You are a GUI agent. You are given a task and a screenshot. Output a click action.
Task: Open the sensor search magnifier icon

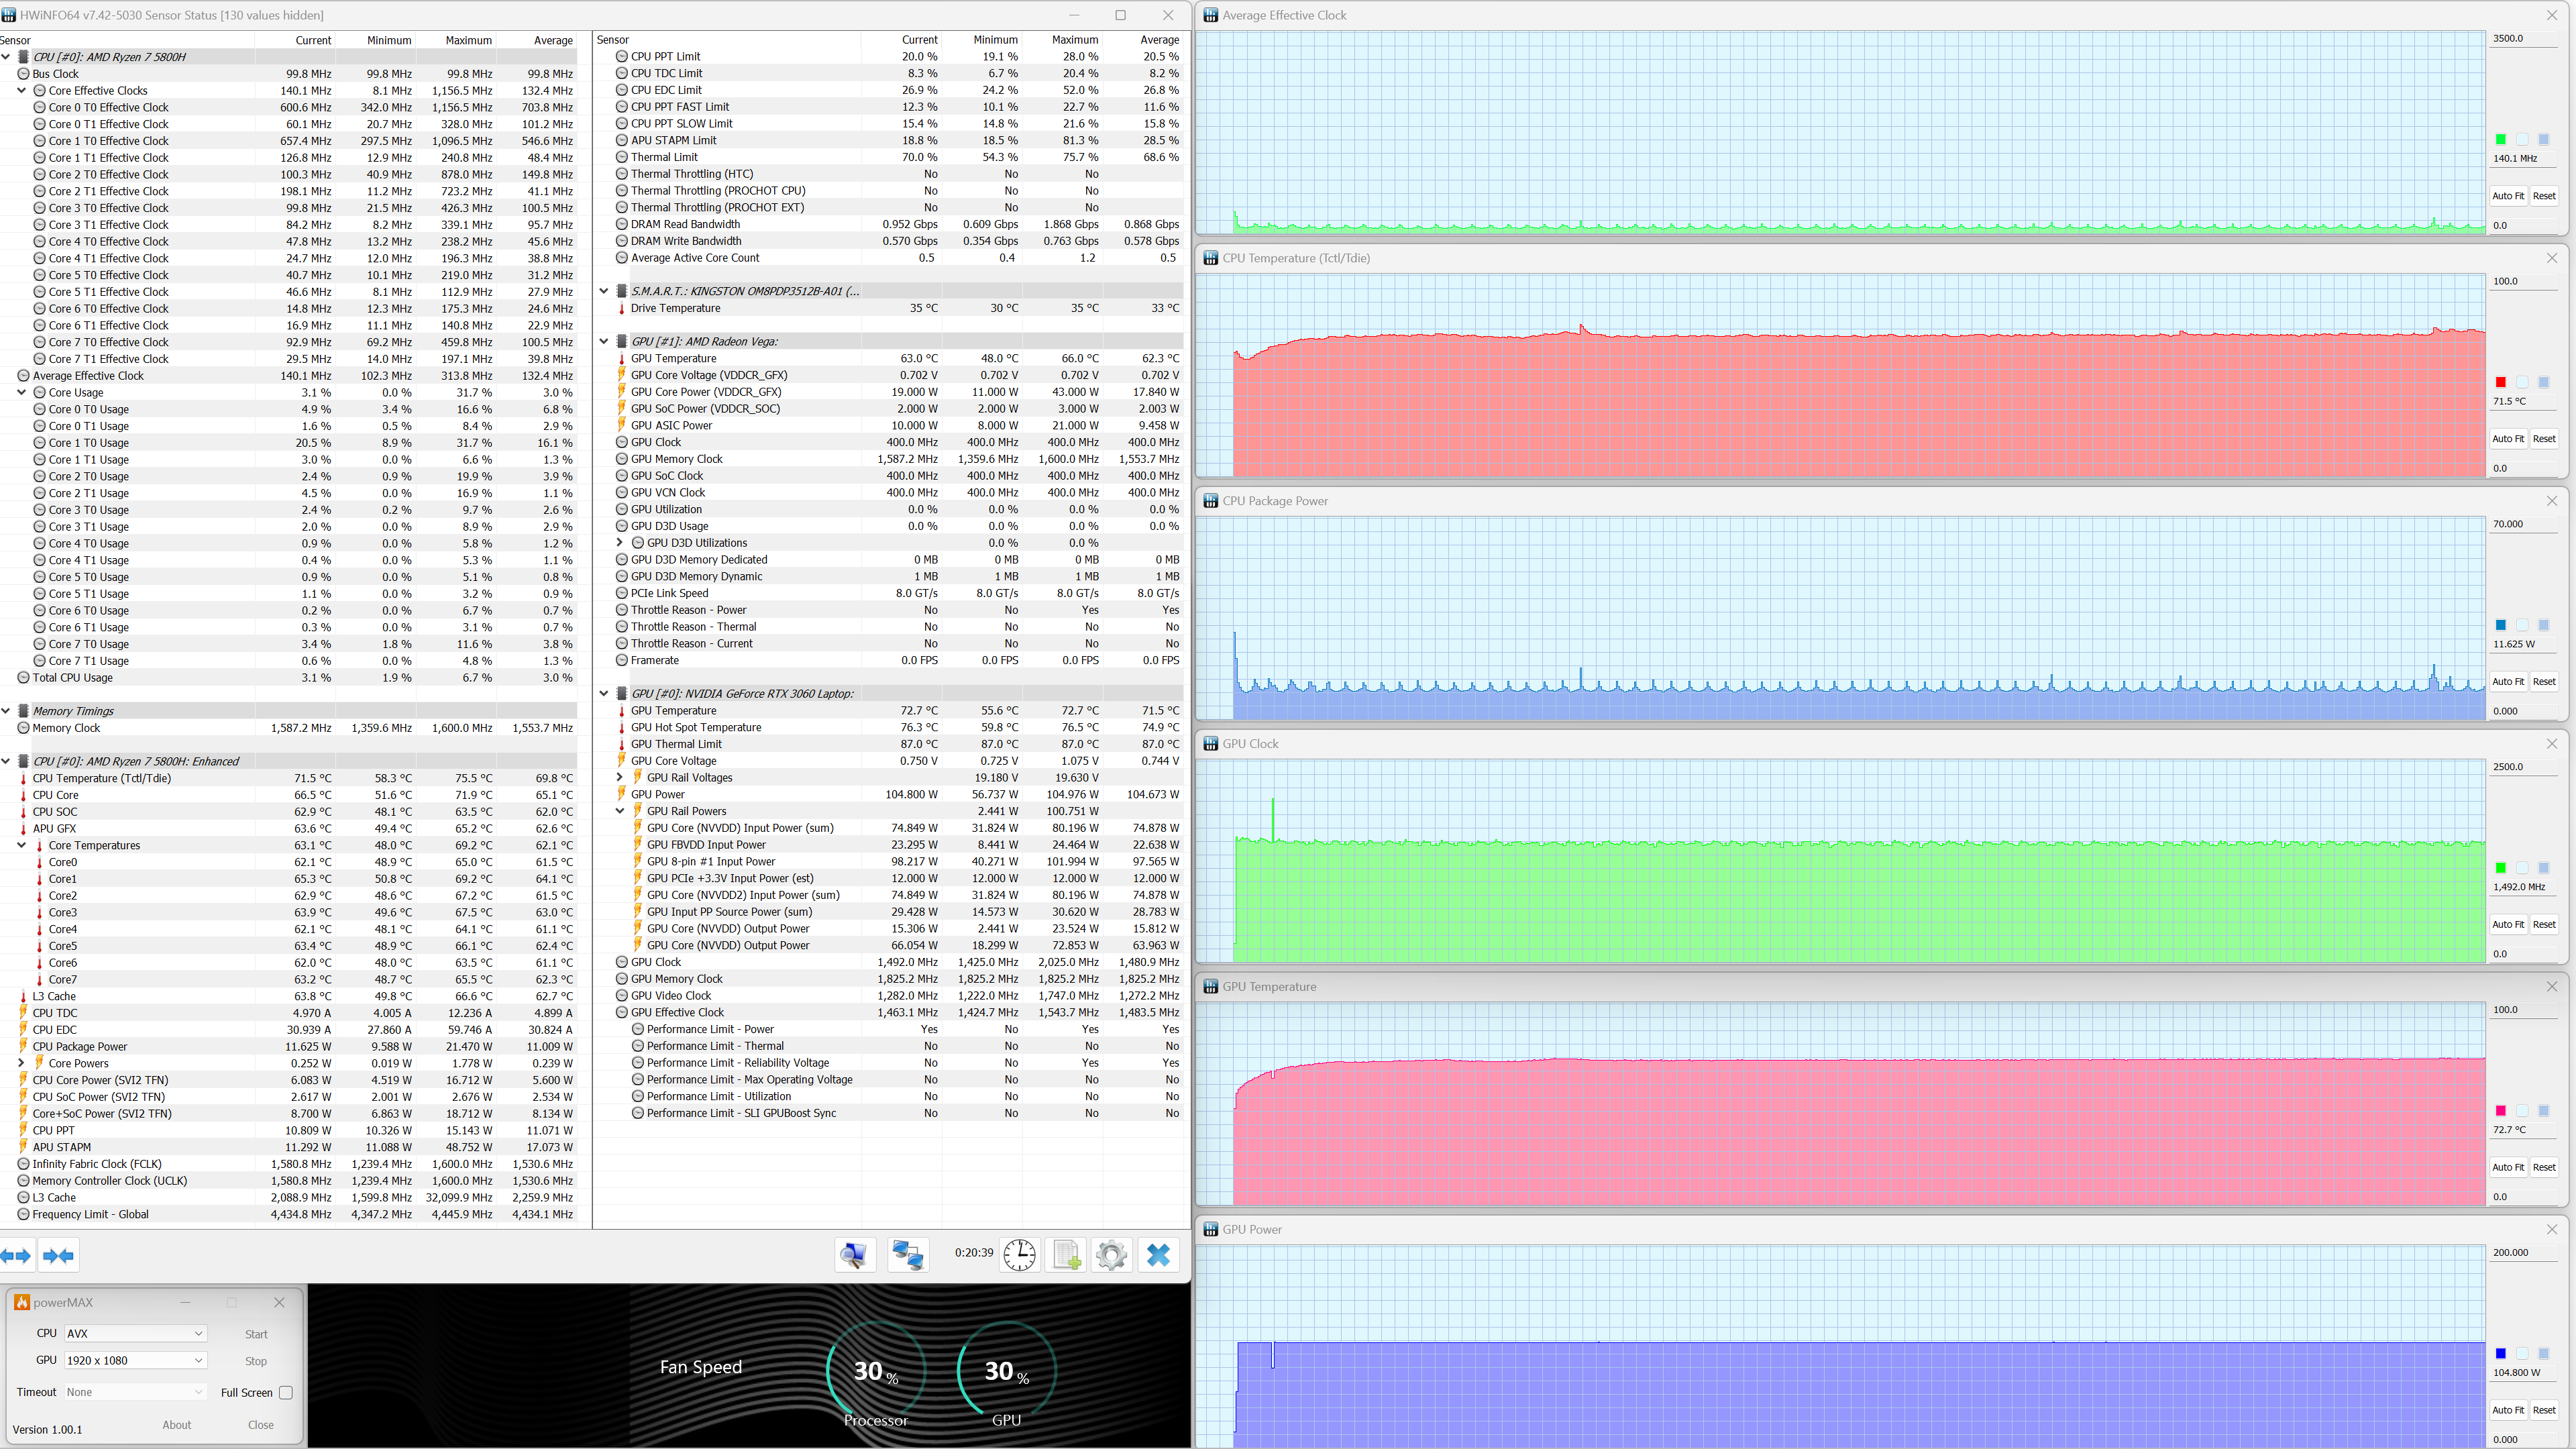pyautogui.click(x=854, y=1254)
